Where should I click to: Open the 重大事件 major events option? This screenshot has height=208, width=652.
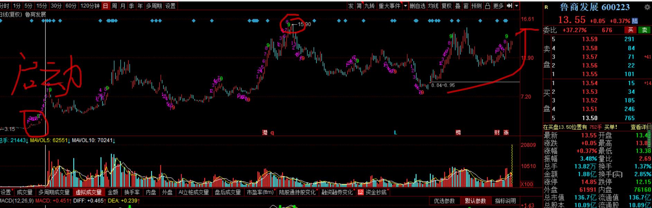(x=389, y=6)
